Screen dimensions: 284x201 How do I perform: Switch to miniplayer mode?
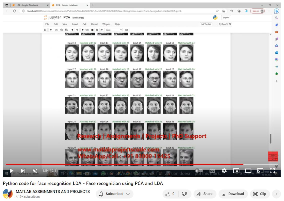pos(236,171)
